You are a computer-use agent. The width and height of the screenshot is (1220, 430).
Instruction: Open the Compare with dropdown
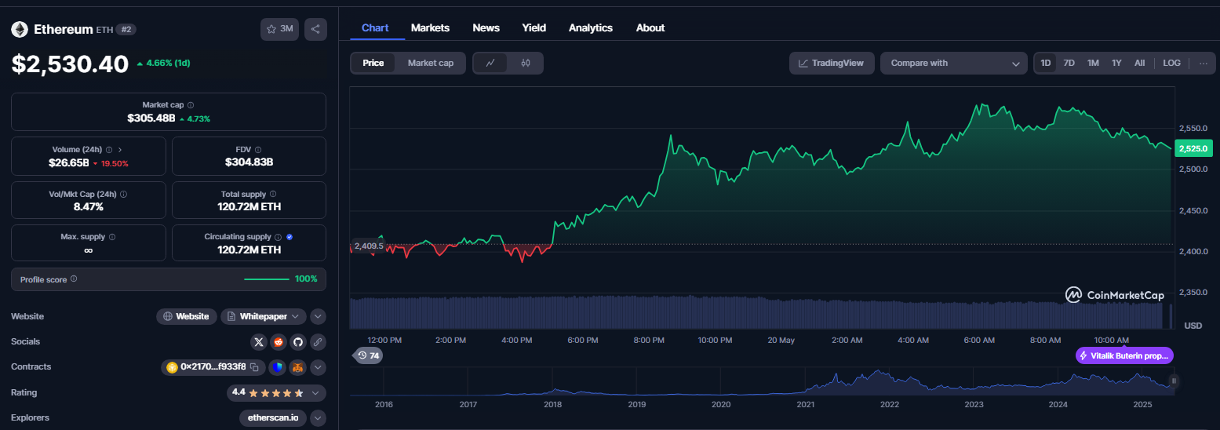(x=953, y=63)
